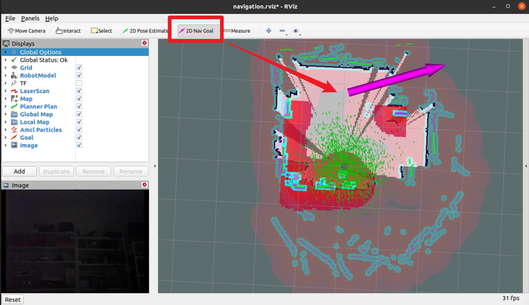Click the Global Options gear icon
The width and height of the screenshot is (529, 305).
[x=14, y=52]
